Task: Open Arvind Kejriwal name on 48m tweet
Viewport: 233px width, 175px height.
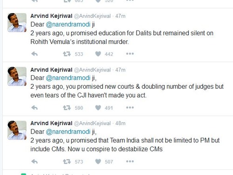Action: point(51,123)
